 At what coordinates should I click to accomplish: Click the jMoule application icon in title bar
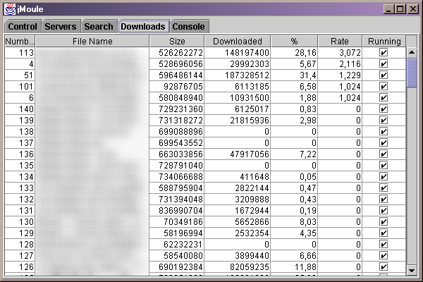coord(10,9)
